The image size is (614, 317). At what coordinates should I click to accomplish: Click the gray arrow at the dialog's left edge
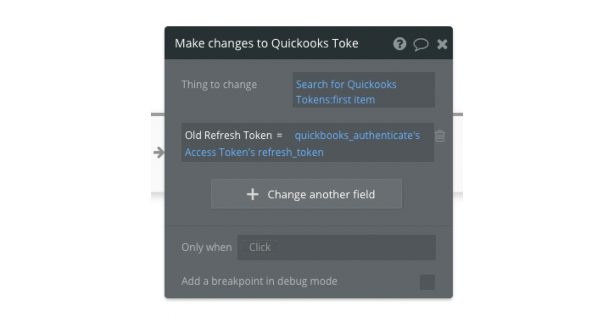coord(159,153)
